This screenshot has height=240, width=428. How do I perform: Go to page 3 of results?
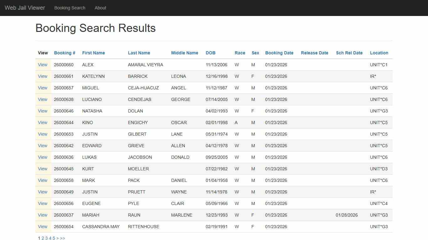coord(46,238)
